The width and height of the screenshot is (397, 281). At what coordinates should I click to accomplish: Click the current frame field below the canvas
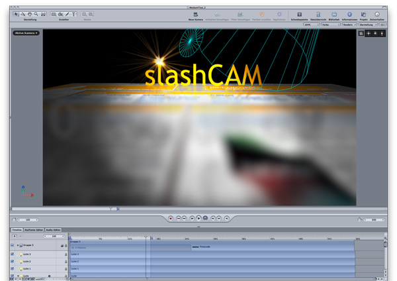click(x=28, y=219)
